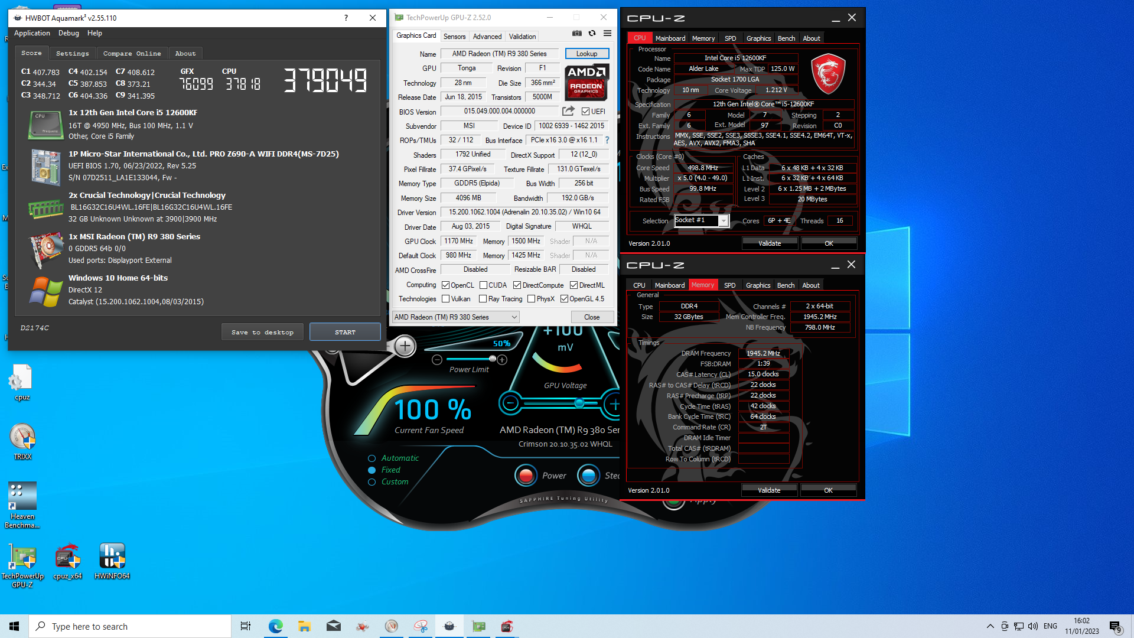Open the notification center icon

tap(1115, 626)
